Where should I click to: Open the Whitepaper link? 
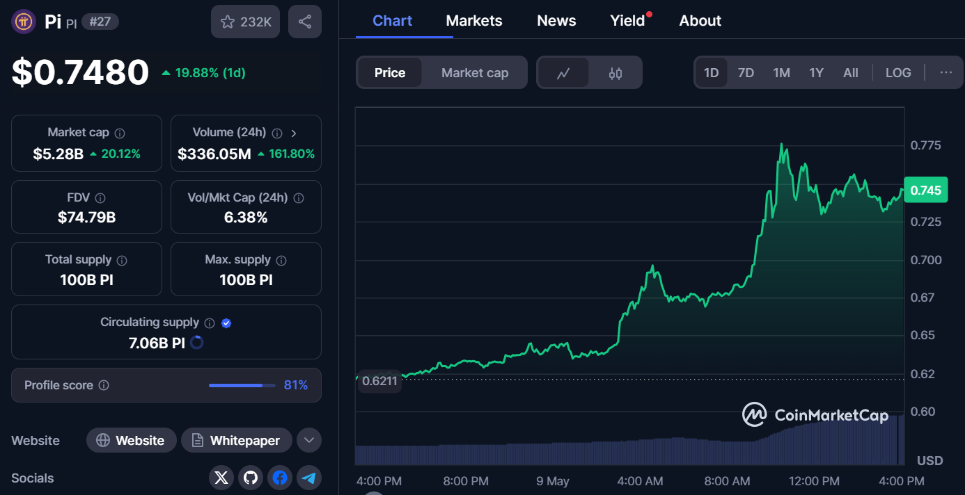[236, 440]
